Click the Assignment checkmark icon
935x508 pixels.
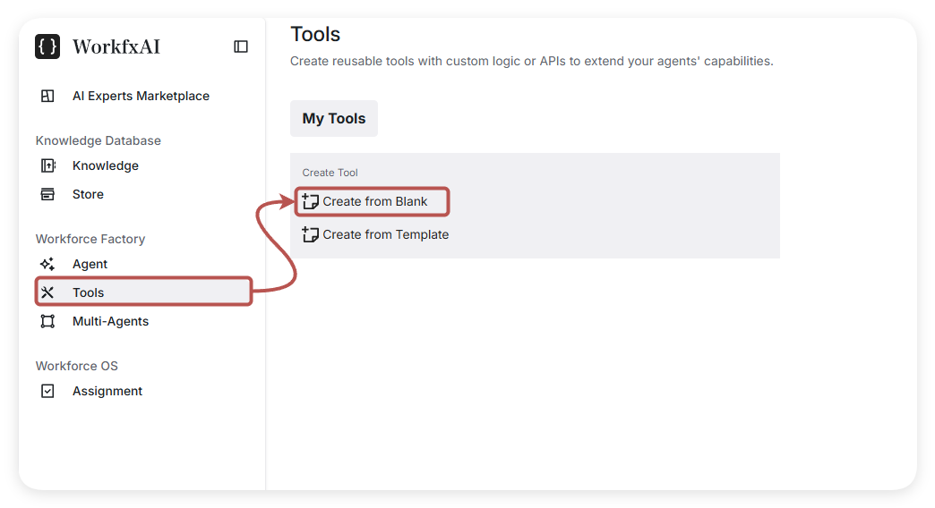point(48,391)
